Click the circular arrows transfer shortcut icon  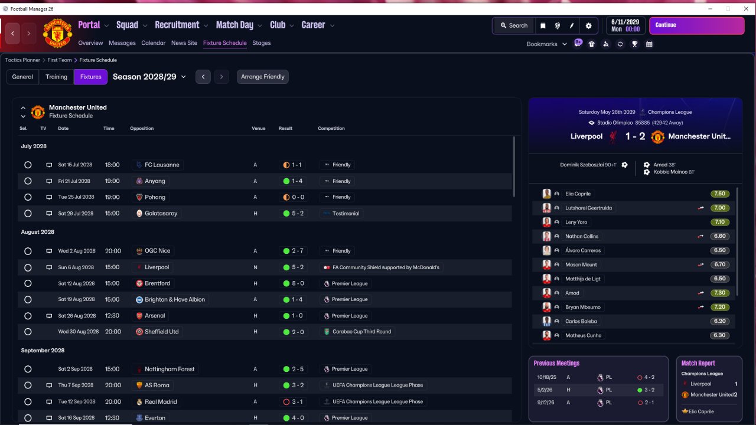[620, 44]
